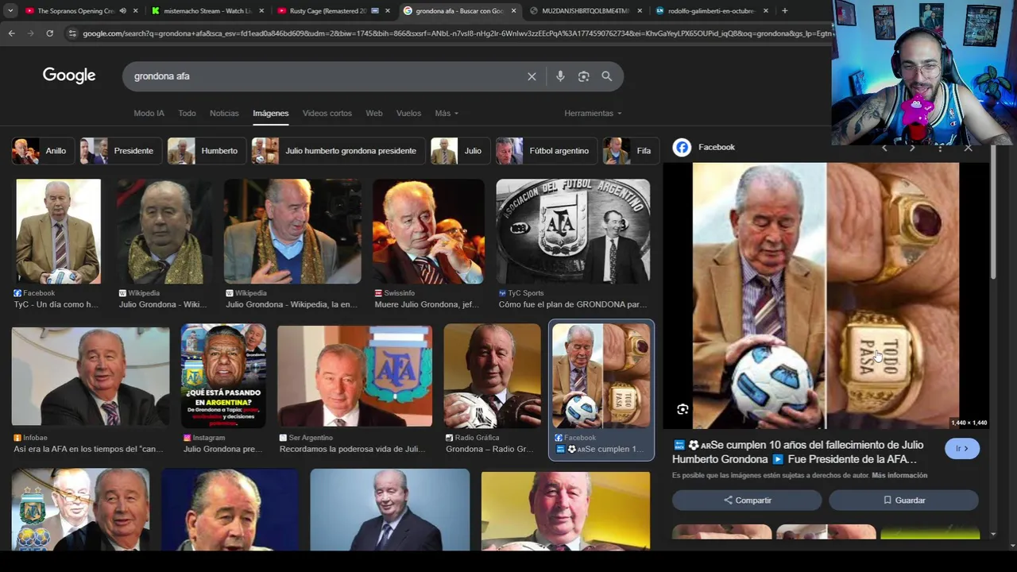This screenshot has height=572, width=1017.
Task: Go back with the browser back arrow
Action: (x=11, y=33)
